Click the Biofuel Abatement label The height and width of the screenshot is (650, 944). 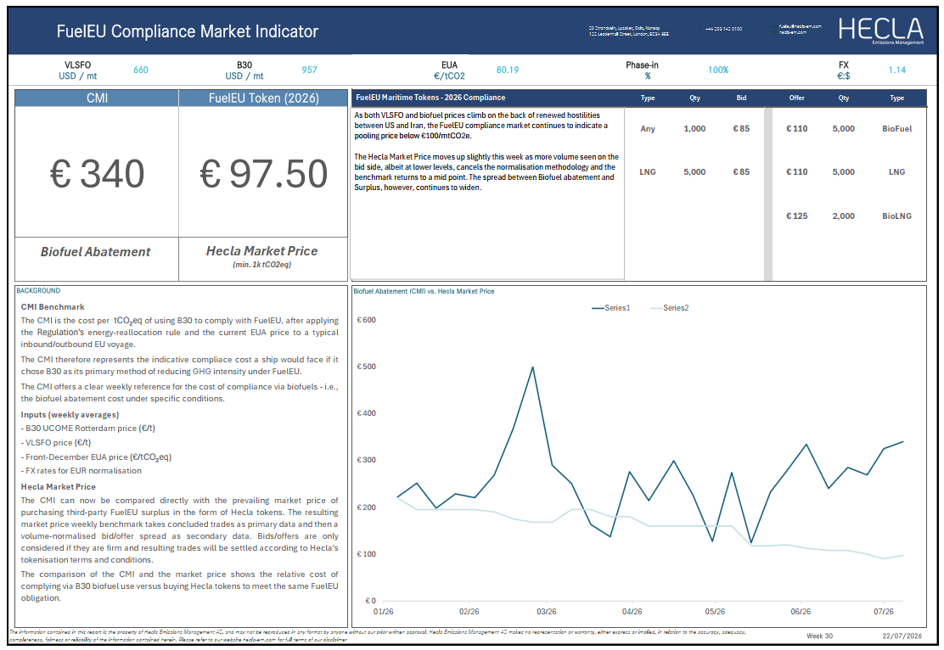96,252
